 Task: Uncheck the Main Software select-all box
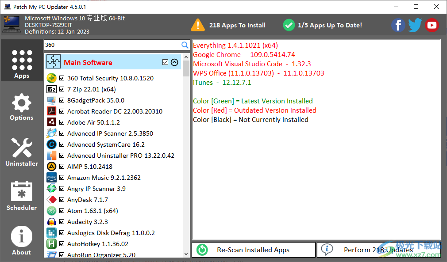click(x=165, y=62)
